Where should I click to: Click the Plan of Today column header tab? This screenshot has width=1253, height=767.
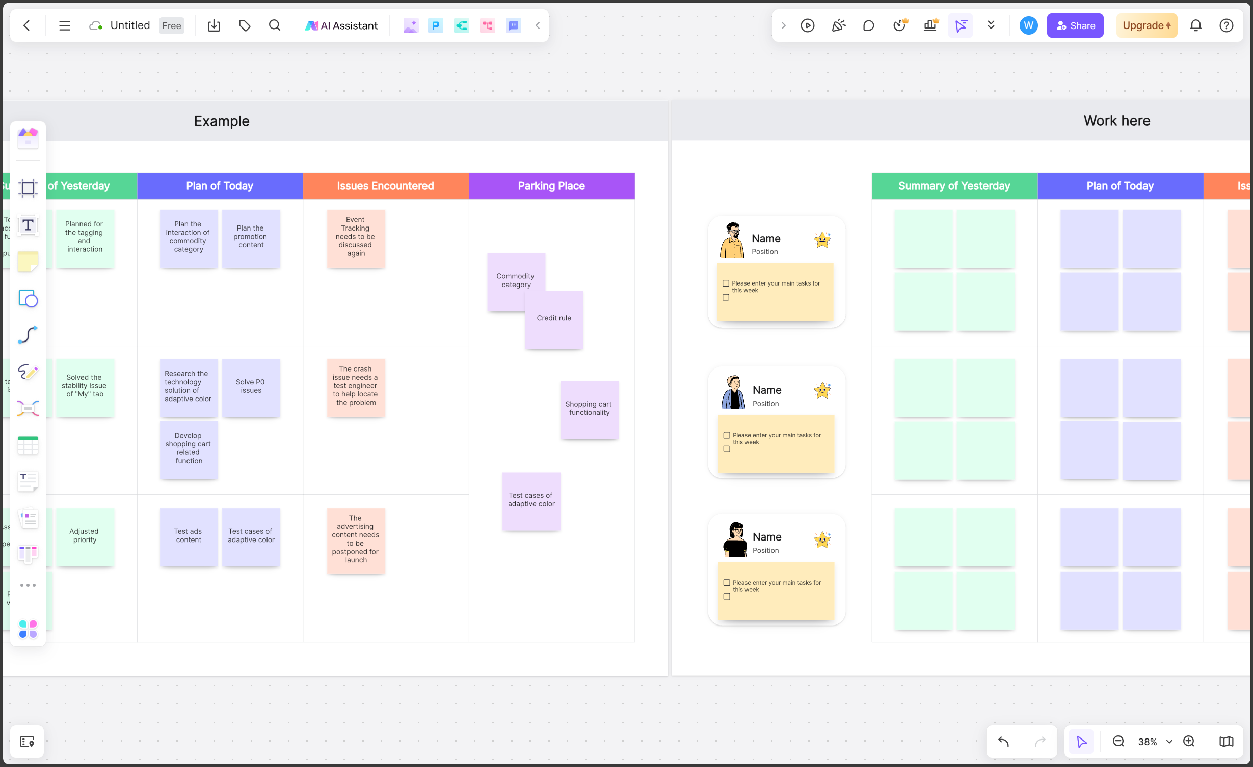point(219,185)
